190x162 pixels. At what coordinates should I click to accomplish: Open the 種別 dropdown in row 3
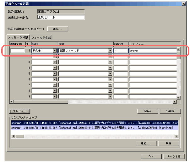pyautogui.click(x=55, y=62)
